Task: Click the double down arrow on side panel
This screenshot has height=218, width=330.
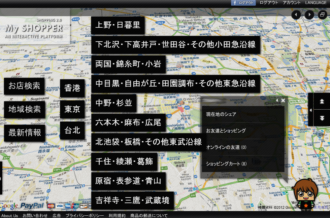Action: (322, 118)
